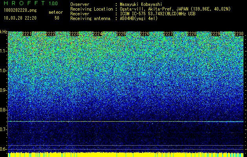
Task: Click the 0.6 frequency axis label
Action: 3,149
